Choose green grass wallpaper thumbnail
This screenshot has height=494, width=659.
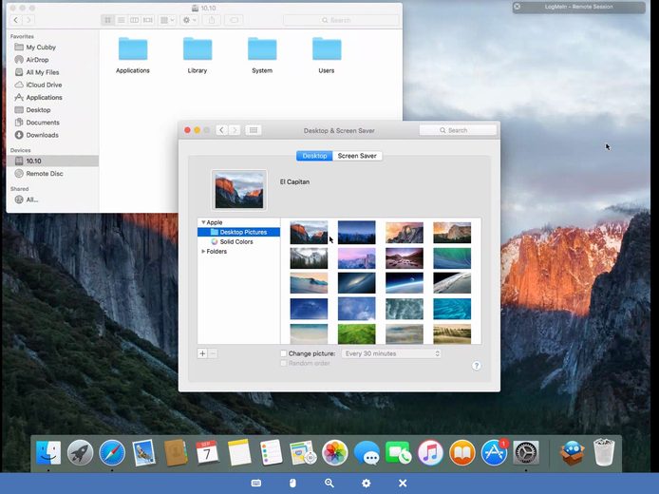(356, 333)
